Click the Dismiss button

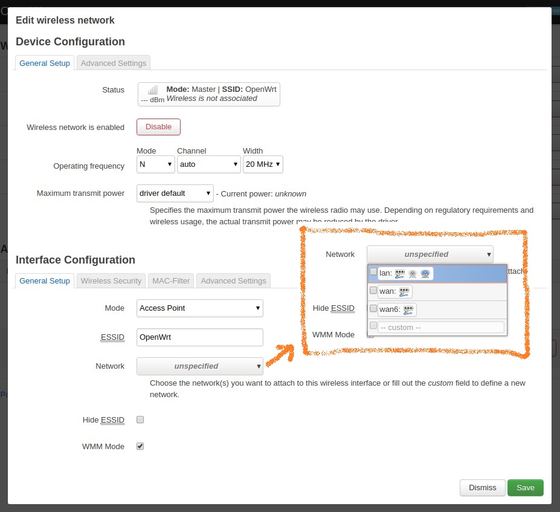tap(483, 488)
